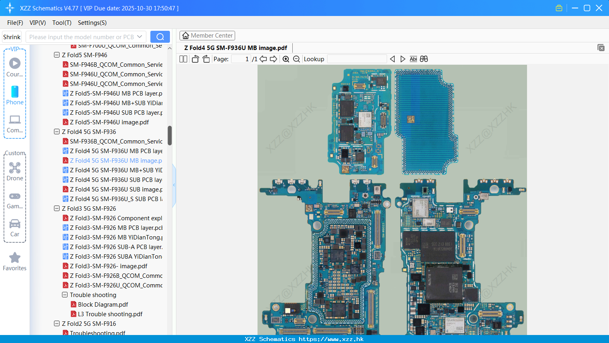Select Z Fold4 5G SM-F936U MB image.pdf
Viewport: 609px width, 343px height.
(x=112, y=160)
